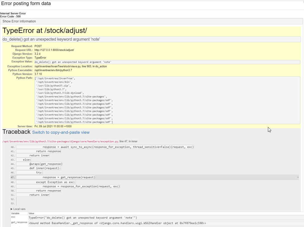
Task: Expand the Local vars disclosure triangle
Action: tap(17, 209)
